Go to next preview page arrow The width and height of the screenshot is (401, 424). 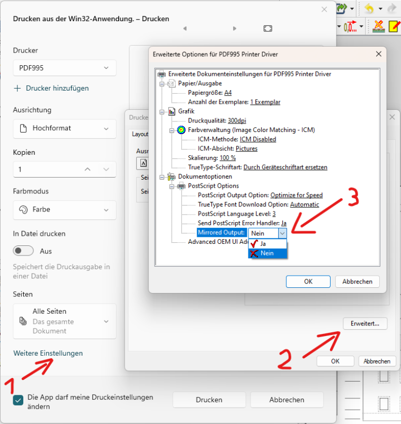point(235,28)
